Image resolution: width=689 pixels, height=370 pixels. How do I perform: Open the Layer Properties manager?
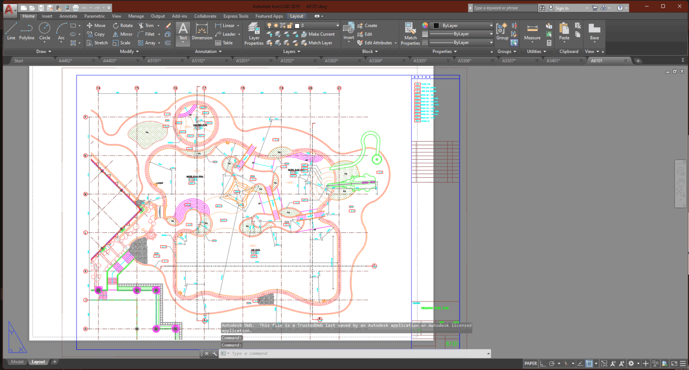click(253, 34)
